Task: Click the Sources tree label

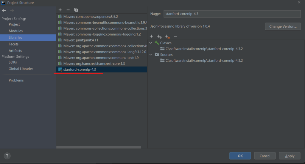Action: (x=166, y=55)
